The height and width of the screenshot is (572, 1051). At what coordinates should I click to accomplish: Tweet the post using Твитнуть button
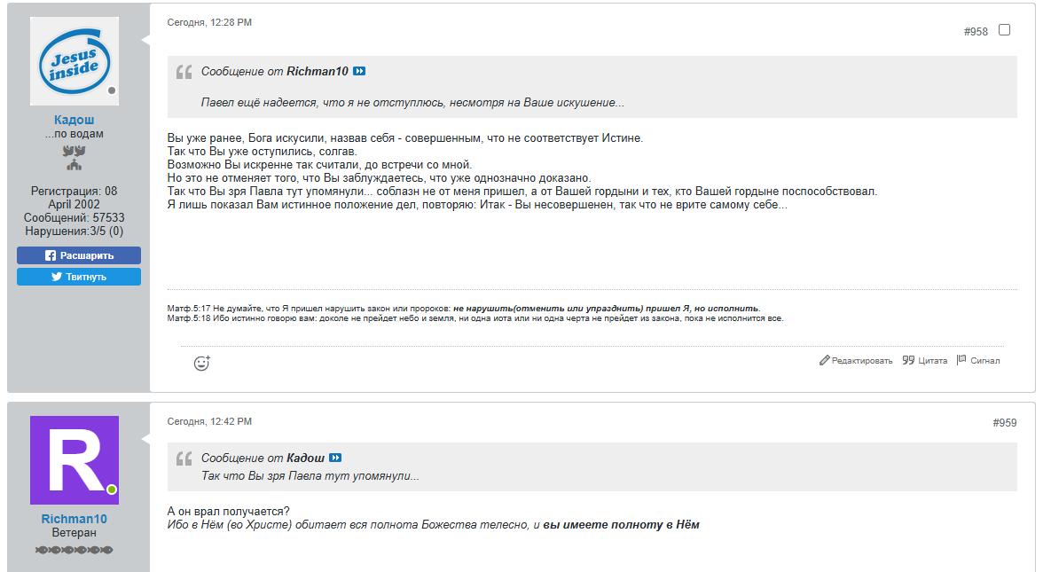tap(79, 277)
